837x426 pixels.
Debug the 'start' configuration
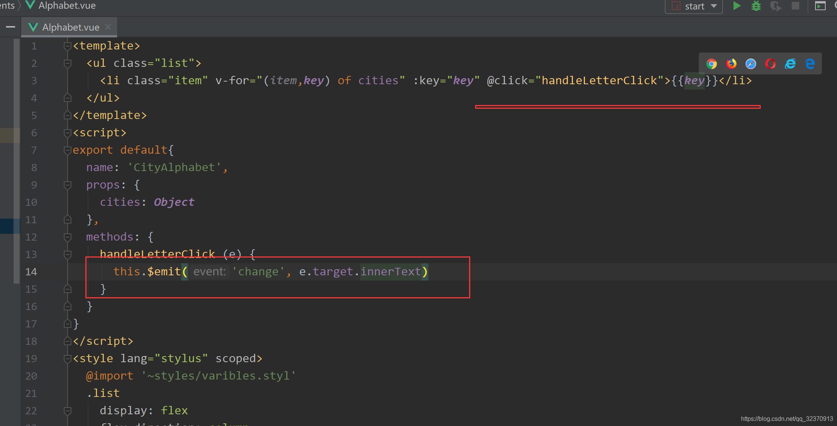pyautogui.click(x=756, y=6)
